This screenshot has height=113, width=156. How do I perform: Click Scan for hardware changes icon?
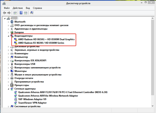pyautogui.click(x=32, y=13)
